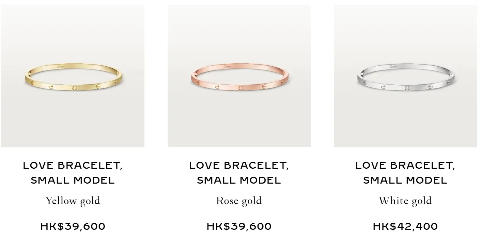Screen dimensions: 480x243
Task: Click the center screw motif on yellow bracelet
Action: [x=74, y=88]
